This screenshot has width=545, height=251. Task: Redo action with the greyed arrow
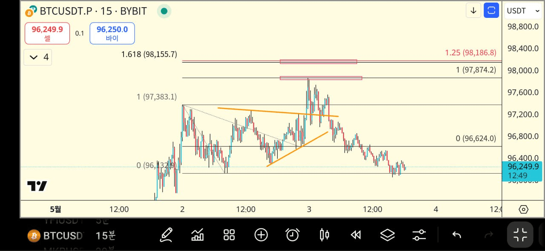click(489, 235)
